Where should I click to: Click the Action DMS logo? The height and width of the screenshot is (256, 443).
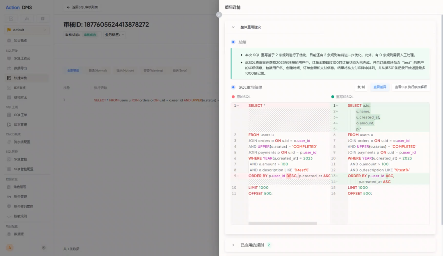click(18, 7)
